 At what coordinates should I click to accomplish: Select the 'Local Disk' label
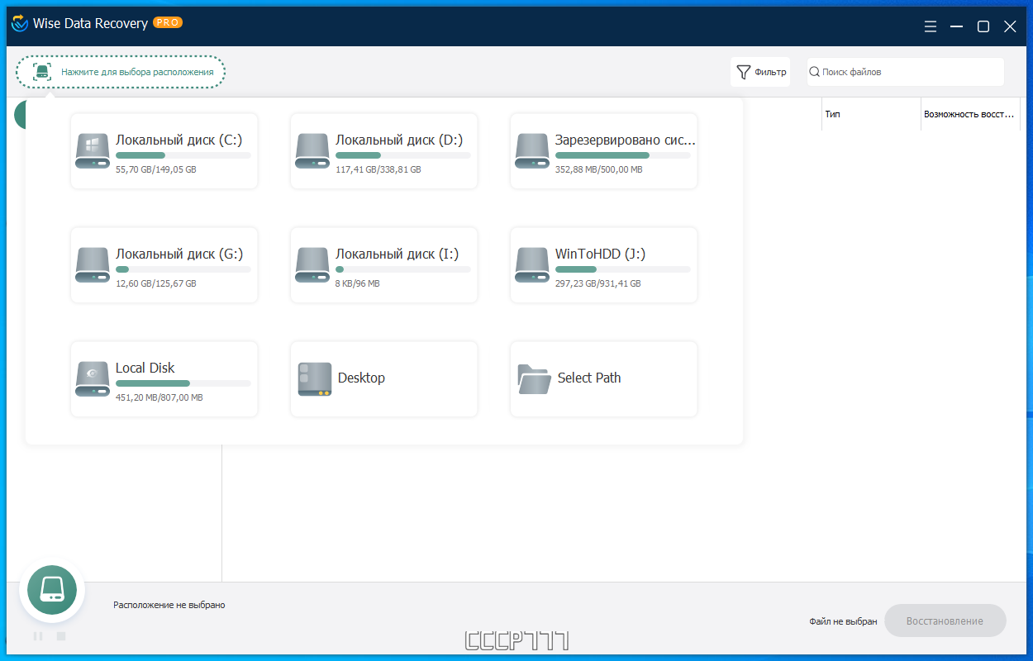(x=145, y=368)
